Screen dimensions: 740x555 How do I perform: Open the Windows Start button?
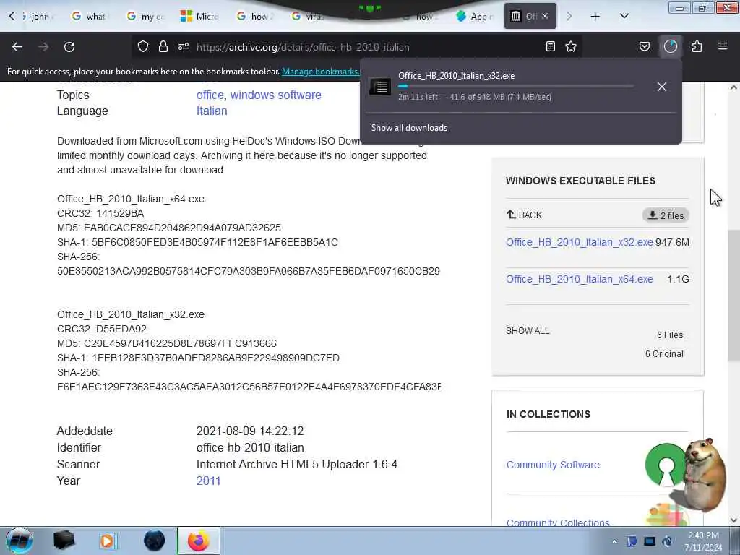[20, 541]
